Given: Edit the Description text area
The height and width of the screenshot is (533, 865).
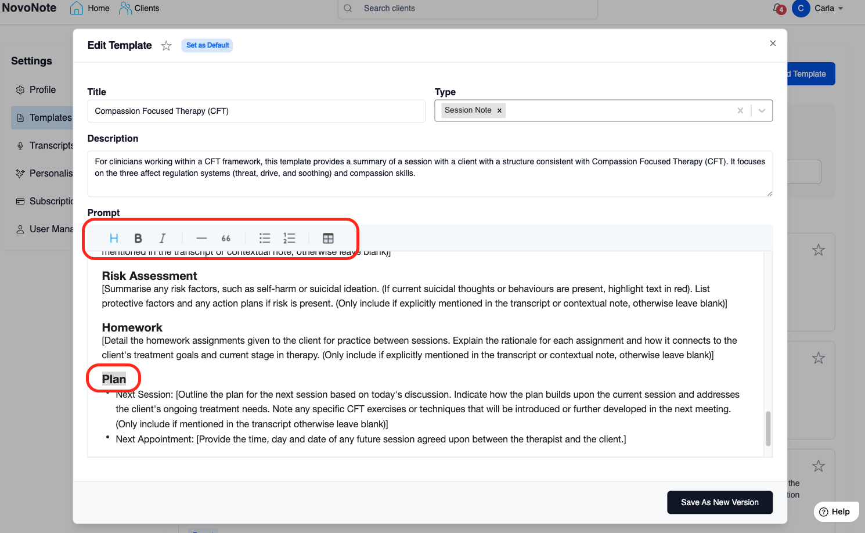Looking at the screenshot, I should 430,174.
